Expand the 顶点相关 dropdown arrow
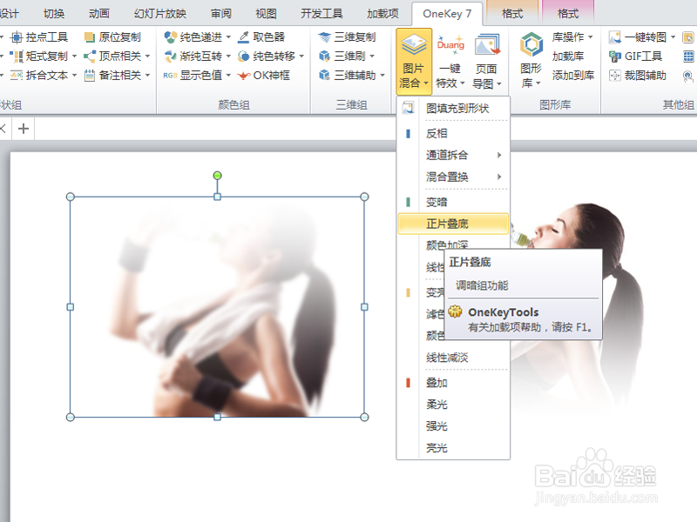The width and height of the screenshot is (697, 522). [x=147, y=57]
